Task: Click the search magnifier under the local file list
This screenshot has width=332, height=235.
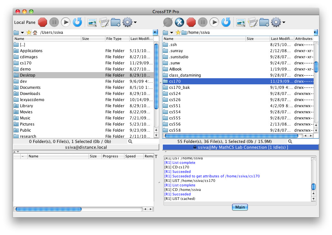Action: coord(130,142)
